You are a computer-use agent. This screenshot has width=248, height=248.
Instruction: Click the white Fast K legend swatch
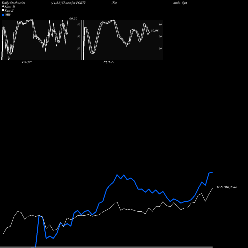[3, 10]
